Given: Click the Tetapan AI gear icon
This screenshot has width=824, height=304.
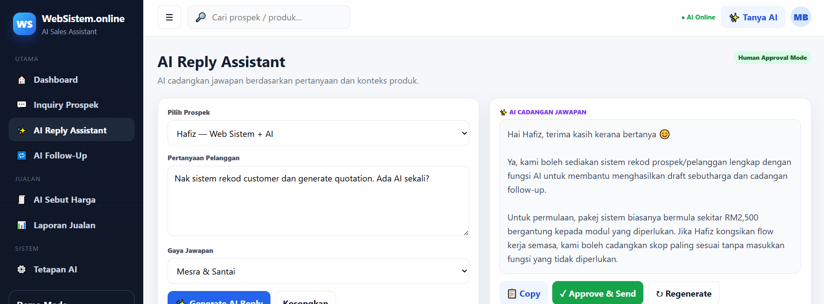Looking at the screenshot, I should point(22,269).
